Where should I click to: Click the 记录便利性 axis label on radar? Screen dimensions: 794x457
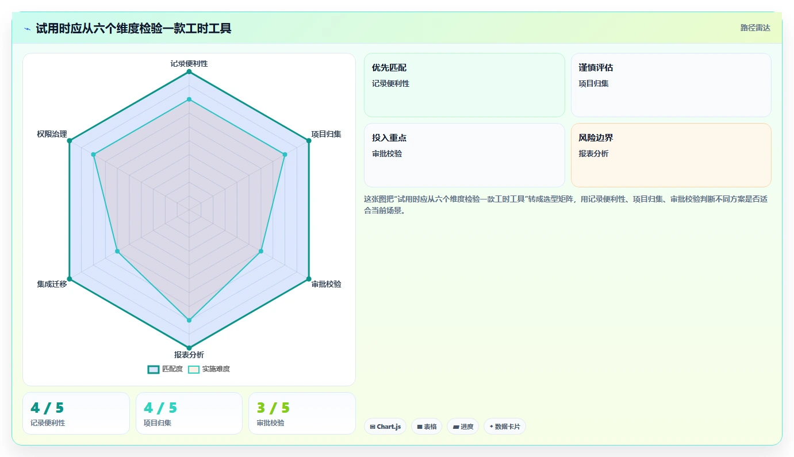(x=189, y=63)
